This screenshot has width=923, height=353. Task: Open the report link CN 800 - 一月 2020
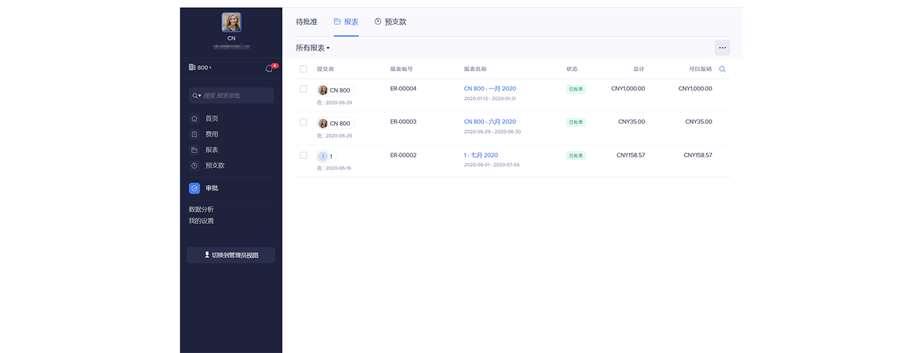tap(490, 89)
